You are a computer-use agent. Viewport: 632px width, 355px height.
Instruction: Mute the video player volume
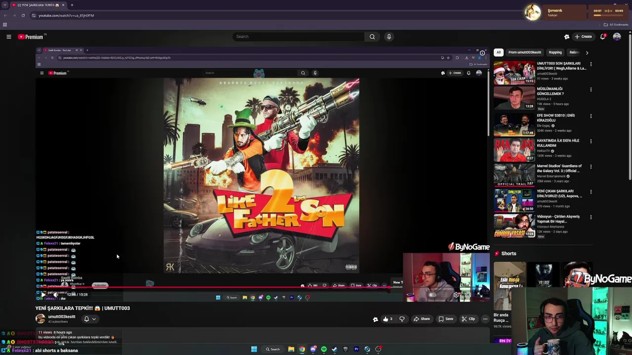(55, 294)
